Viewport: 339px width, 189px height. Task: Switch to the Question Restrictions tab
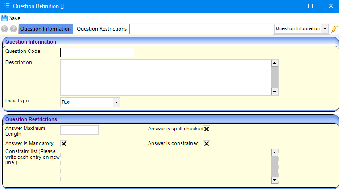[102, 29]
